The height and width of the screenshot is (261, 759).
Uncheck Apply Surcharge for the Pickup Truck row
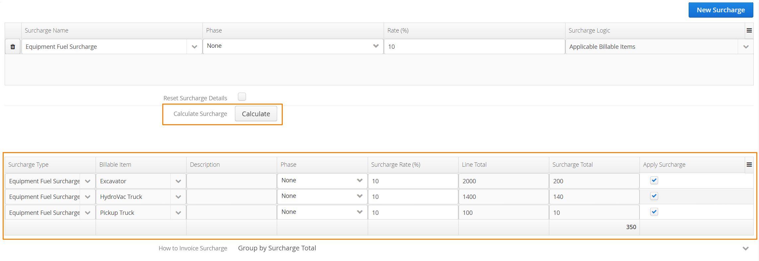654,212
